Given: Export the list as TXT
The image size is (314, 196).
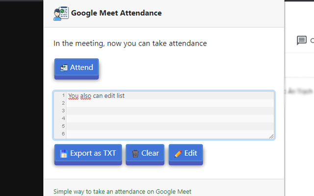Looking at the screenshot, I should [88, 153].
